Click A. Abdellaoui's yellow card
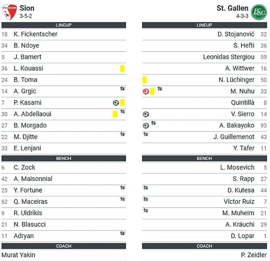This screenshot has height=261, width=270. pyautogui.click(x=115, y=114)
